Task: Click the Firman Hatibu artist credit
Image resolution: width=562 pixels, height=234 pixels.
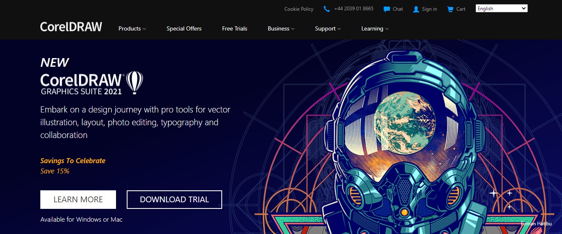Action: 536,224
